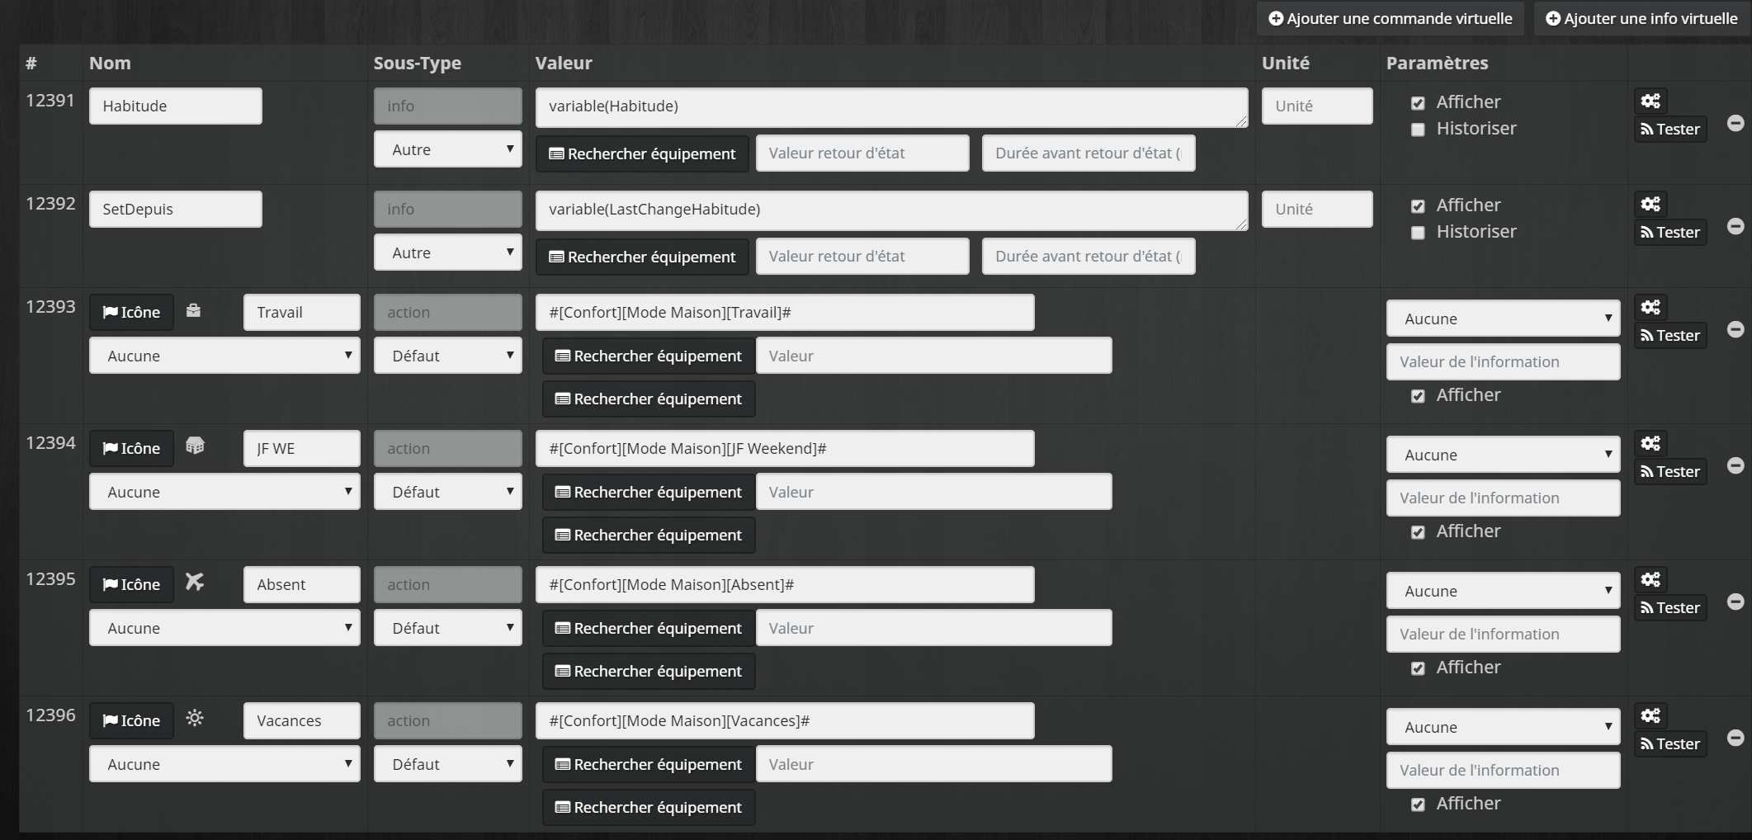This screenshot has height=840, width=1752.
Task: Test the SetDepuis command
Action: [1670, 232]
